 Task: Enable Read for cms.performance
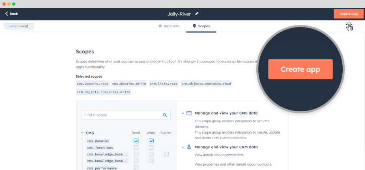pyautogui.click(x=136, y=168)
